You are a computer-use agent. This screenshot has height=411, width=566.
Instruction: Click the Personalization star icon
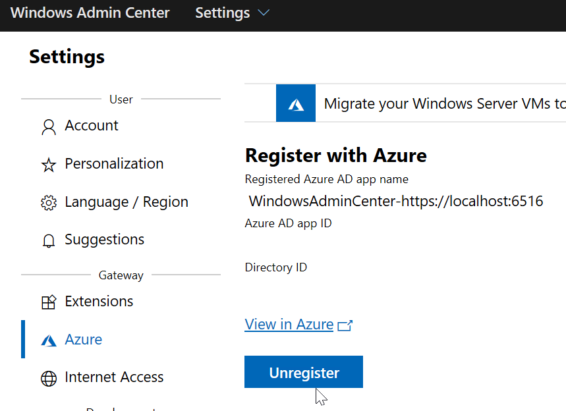[x=49, y=165]
